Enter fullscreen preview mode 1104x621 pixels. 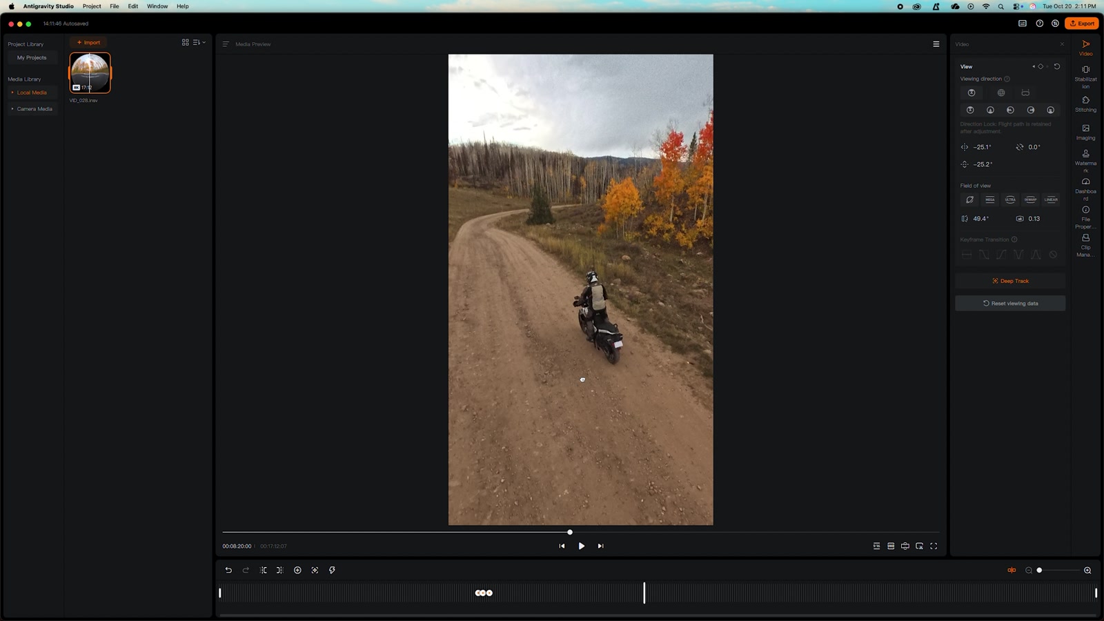click(934, 546)
